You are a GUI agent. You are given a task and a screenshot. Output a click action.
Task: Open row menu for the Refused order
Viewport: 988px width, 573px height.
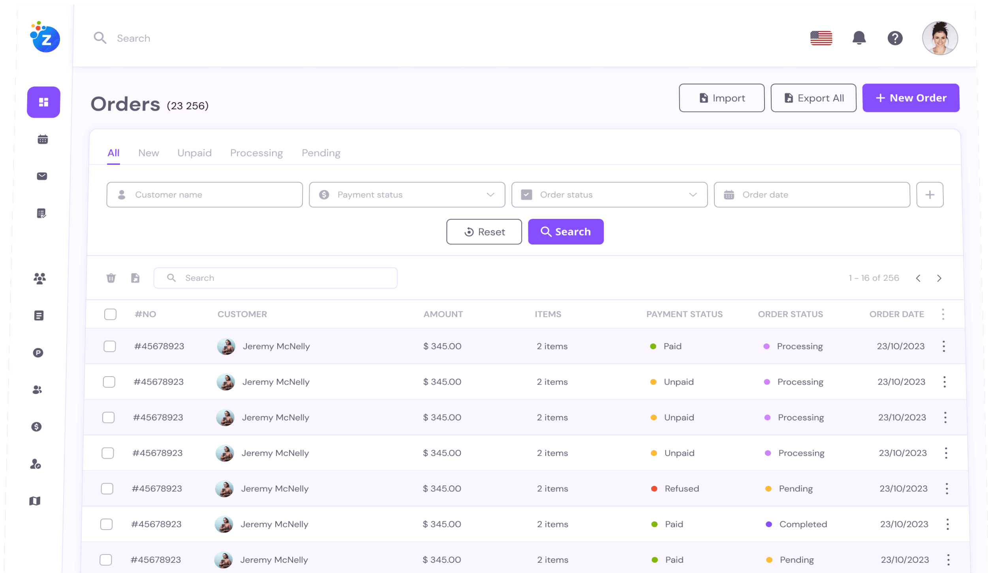pyautogui.click(x=947, y=489)
